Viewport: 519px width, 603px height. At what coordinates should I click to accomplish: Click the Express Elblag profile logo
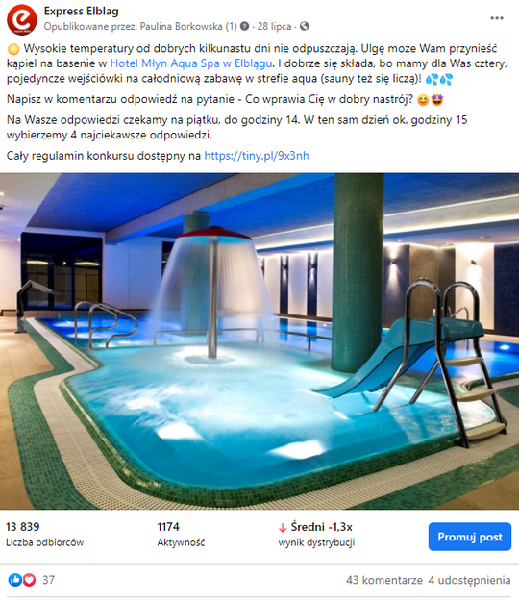[22, 19]
